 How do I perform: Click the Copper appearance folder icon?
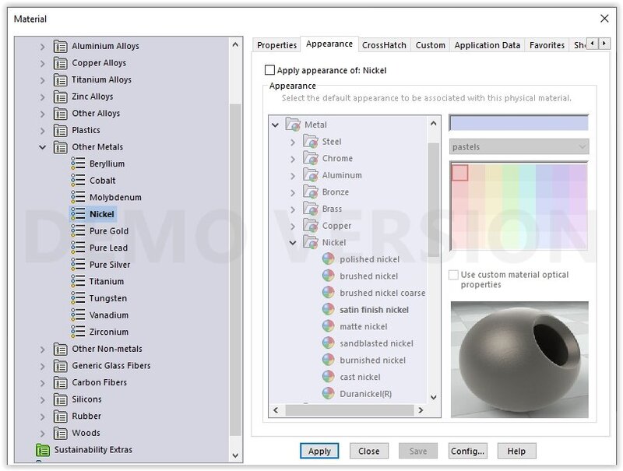click(311, 226)
